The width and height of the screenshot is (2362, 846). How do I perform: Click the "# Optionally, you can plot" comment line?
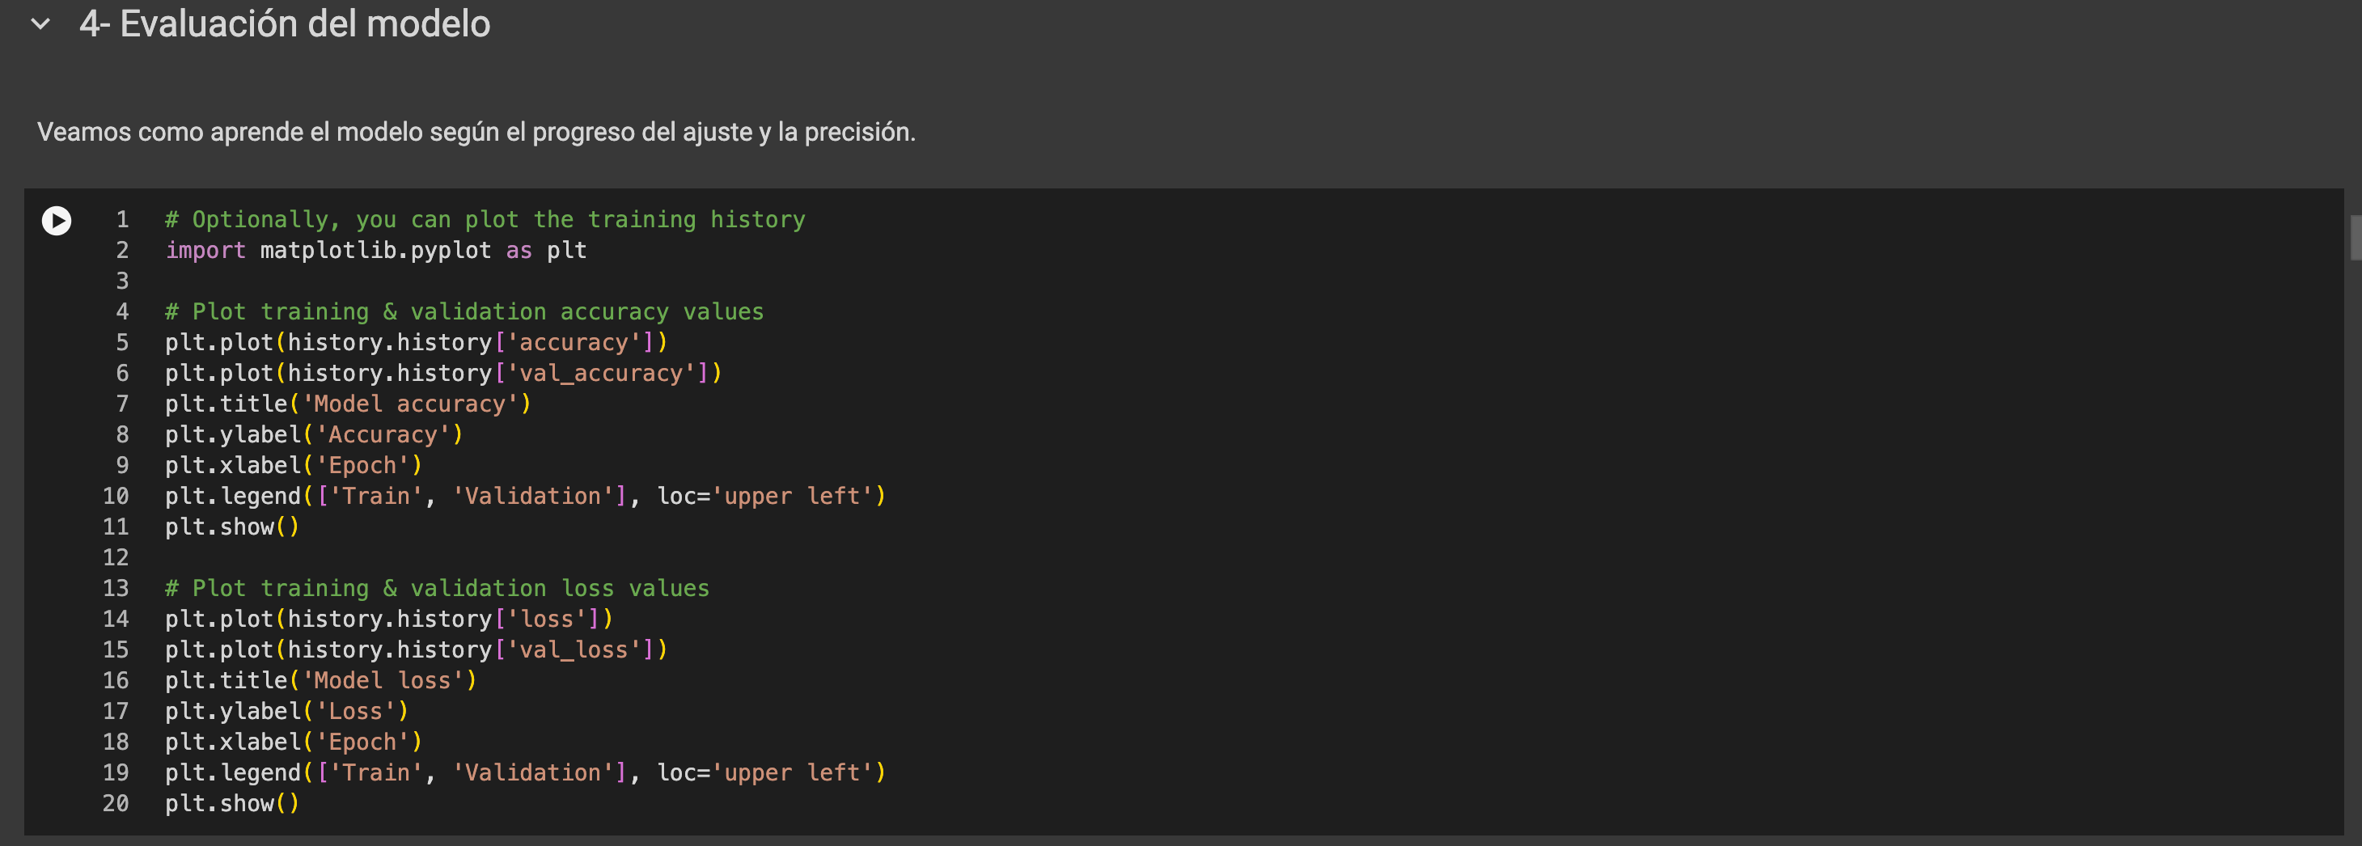[x=485, y=220]
